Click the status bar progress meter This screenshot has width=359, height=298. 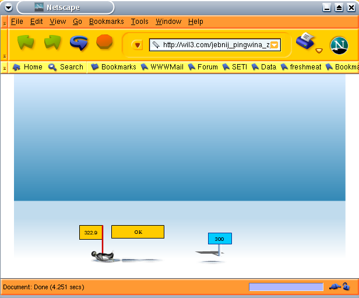286,287
